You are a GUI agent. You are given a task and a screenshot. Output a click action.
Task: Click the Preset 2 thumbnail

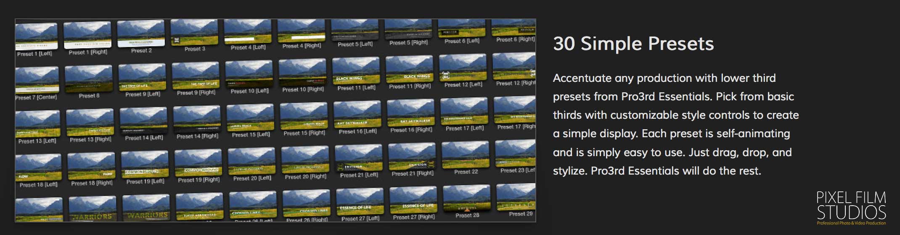coord(140,33)
